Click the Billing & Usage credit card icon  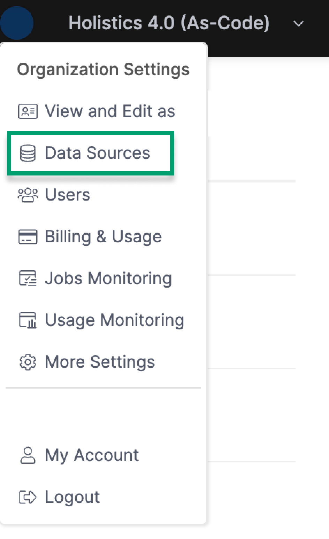click(x=28, y=237)
